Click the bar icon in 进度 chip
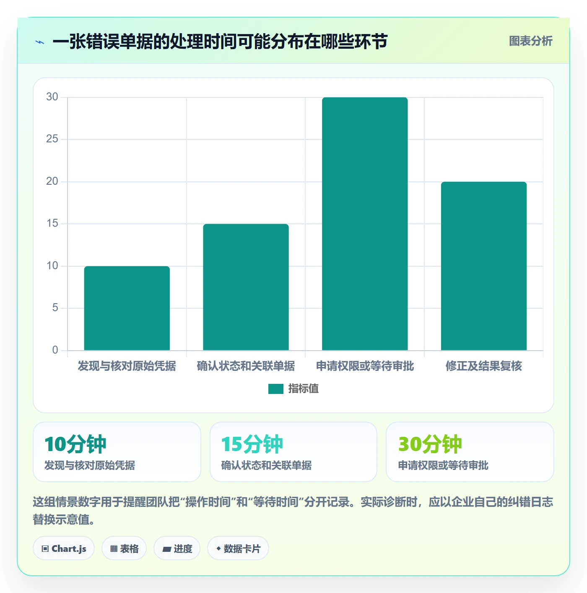The height and width of the screenshot is (593, 587). click(166, 549)
